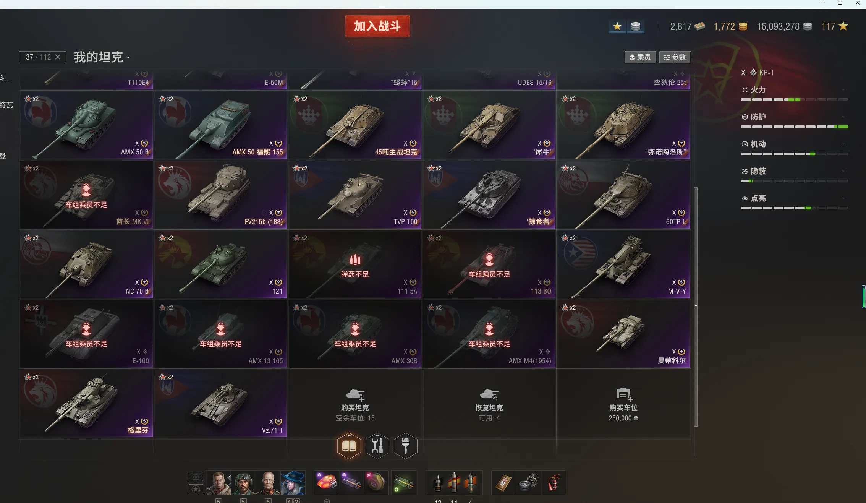Select the FV215b (183) tank card
The image size is (866, 503).
point(220,195)
